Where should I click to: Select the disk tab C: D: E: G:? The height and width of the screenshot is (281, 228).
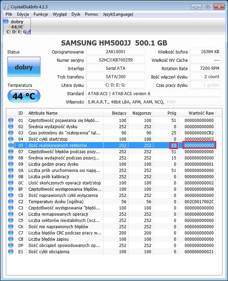(x=17, y=26)
